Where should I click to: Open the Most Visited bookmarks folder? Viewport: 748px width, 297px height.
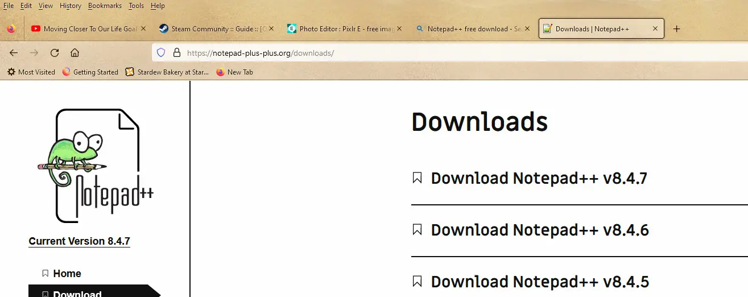click(x=31, y=72)
